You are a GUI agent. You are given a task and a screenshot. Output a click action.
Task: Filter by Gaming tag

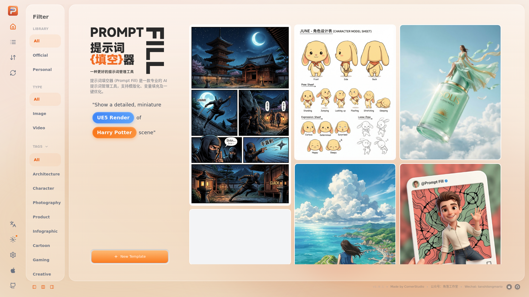45,260
